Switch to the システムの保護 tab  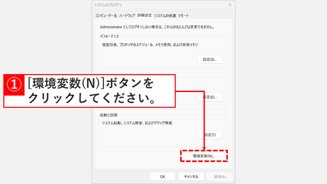tap(165, 15)
